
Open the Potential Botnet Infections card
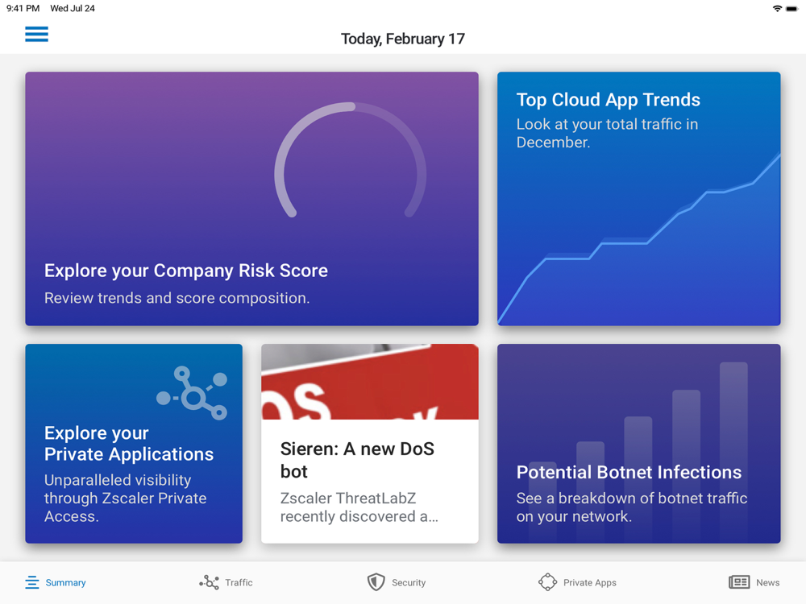click(639, 444)
